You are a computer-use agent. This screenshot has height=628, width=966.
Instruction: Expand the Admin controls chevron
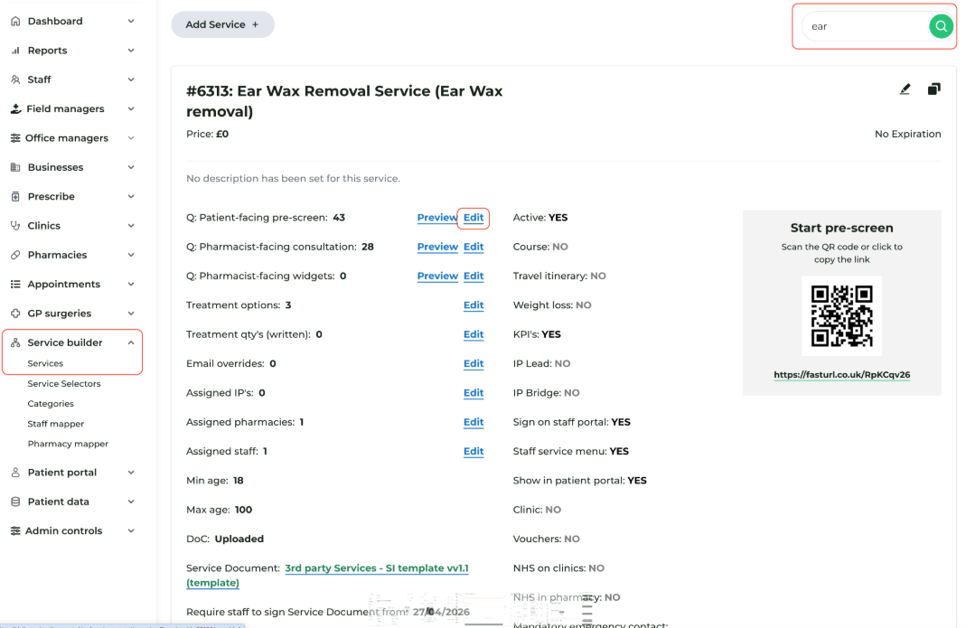click(131, 530)
